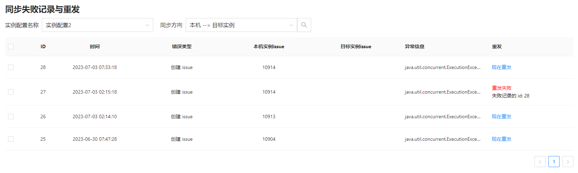578x173 pixels.
Task: Go to next page arrow
Action: click(x=568, y=162)
